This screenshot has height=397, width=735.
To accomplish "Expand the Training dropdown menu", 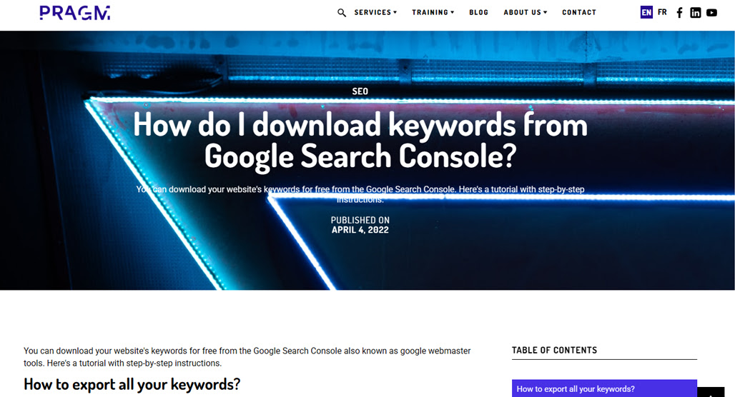I will point(433,13).
